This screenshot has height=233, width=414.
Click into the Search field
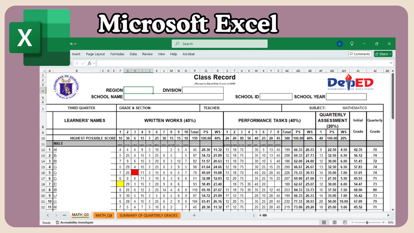[220, 44]
